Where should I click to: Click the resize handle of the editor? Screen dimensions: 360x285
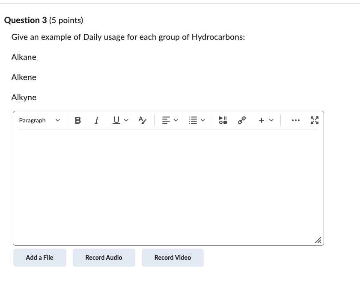click(318, 240)
